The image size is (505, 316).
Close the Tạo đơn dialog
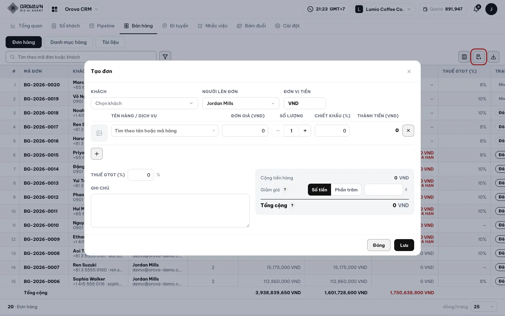[409, 71]
